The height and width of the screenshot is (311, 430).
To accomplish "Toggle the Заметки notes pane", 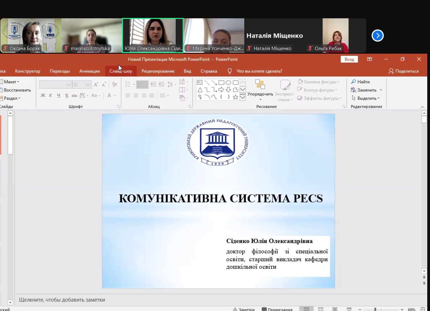I will pyautogui.click(x=244, y=309).
